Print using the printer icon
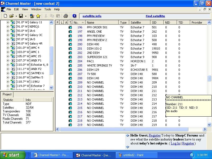This screenshot has width=212, height=159. click(x=66, y=16)
